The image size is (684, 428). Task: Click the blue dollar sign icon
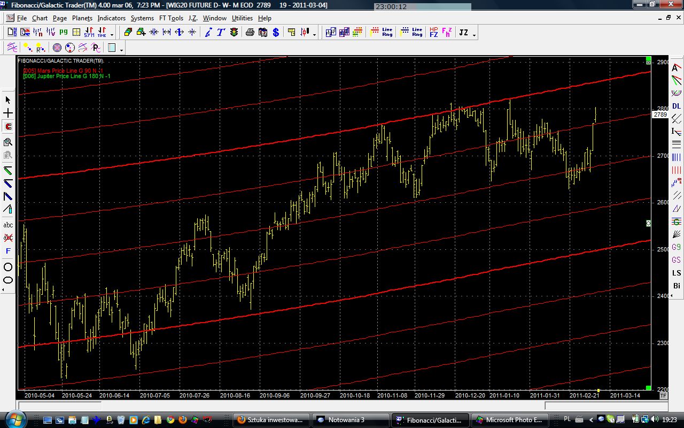(276, 33)
